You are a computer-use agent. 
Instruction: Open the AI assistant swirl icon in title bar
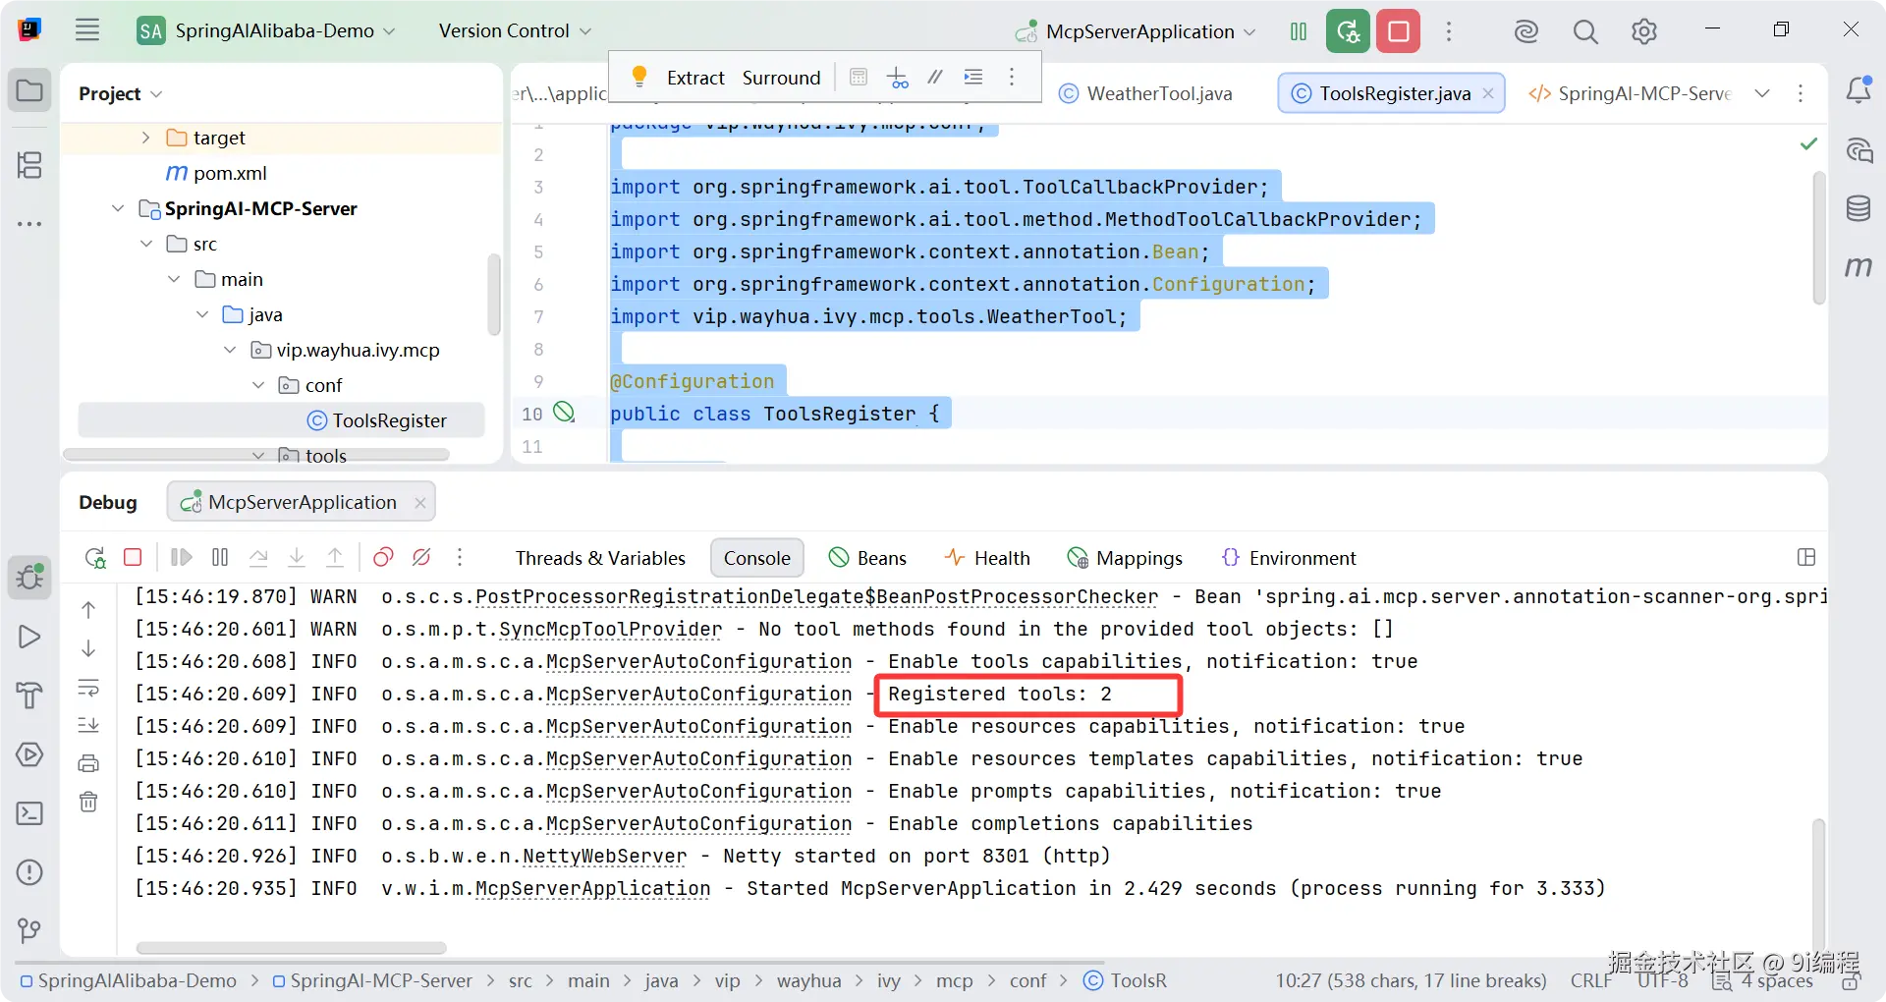point(1525,31)
